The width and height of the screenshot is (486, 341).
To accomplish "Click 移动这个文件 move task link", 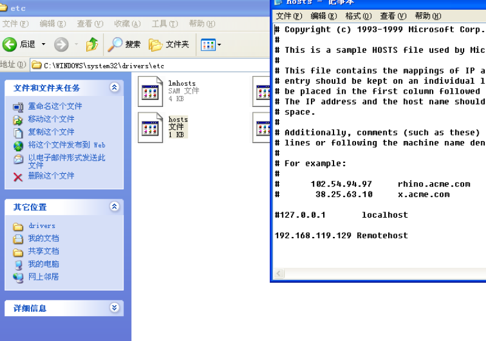I will pos(51,119).
